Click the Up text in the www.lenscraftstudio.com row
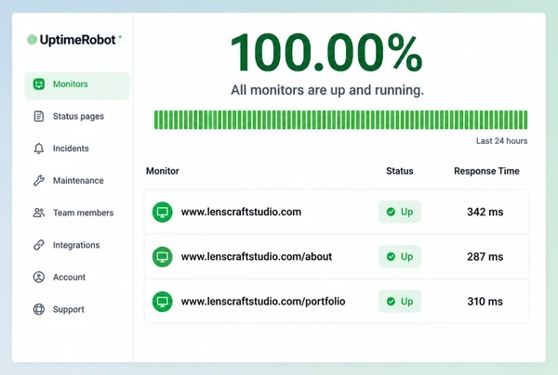This screenshot has width=558, height=375. 406,212
